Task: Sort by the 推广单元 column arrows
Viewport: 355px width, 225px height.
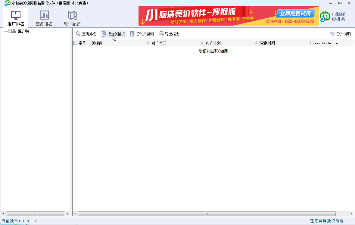Action: tap(202, 43)
